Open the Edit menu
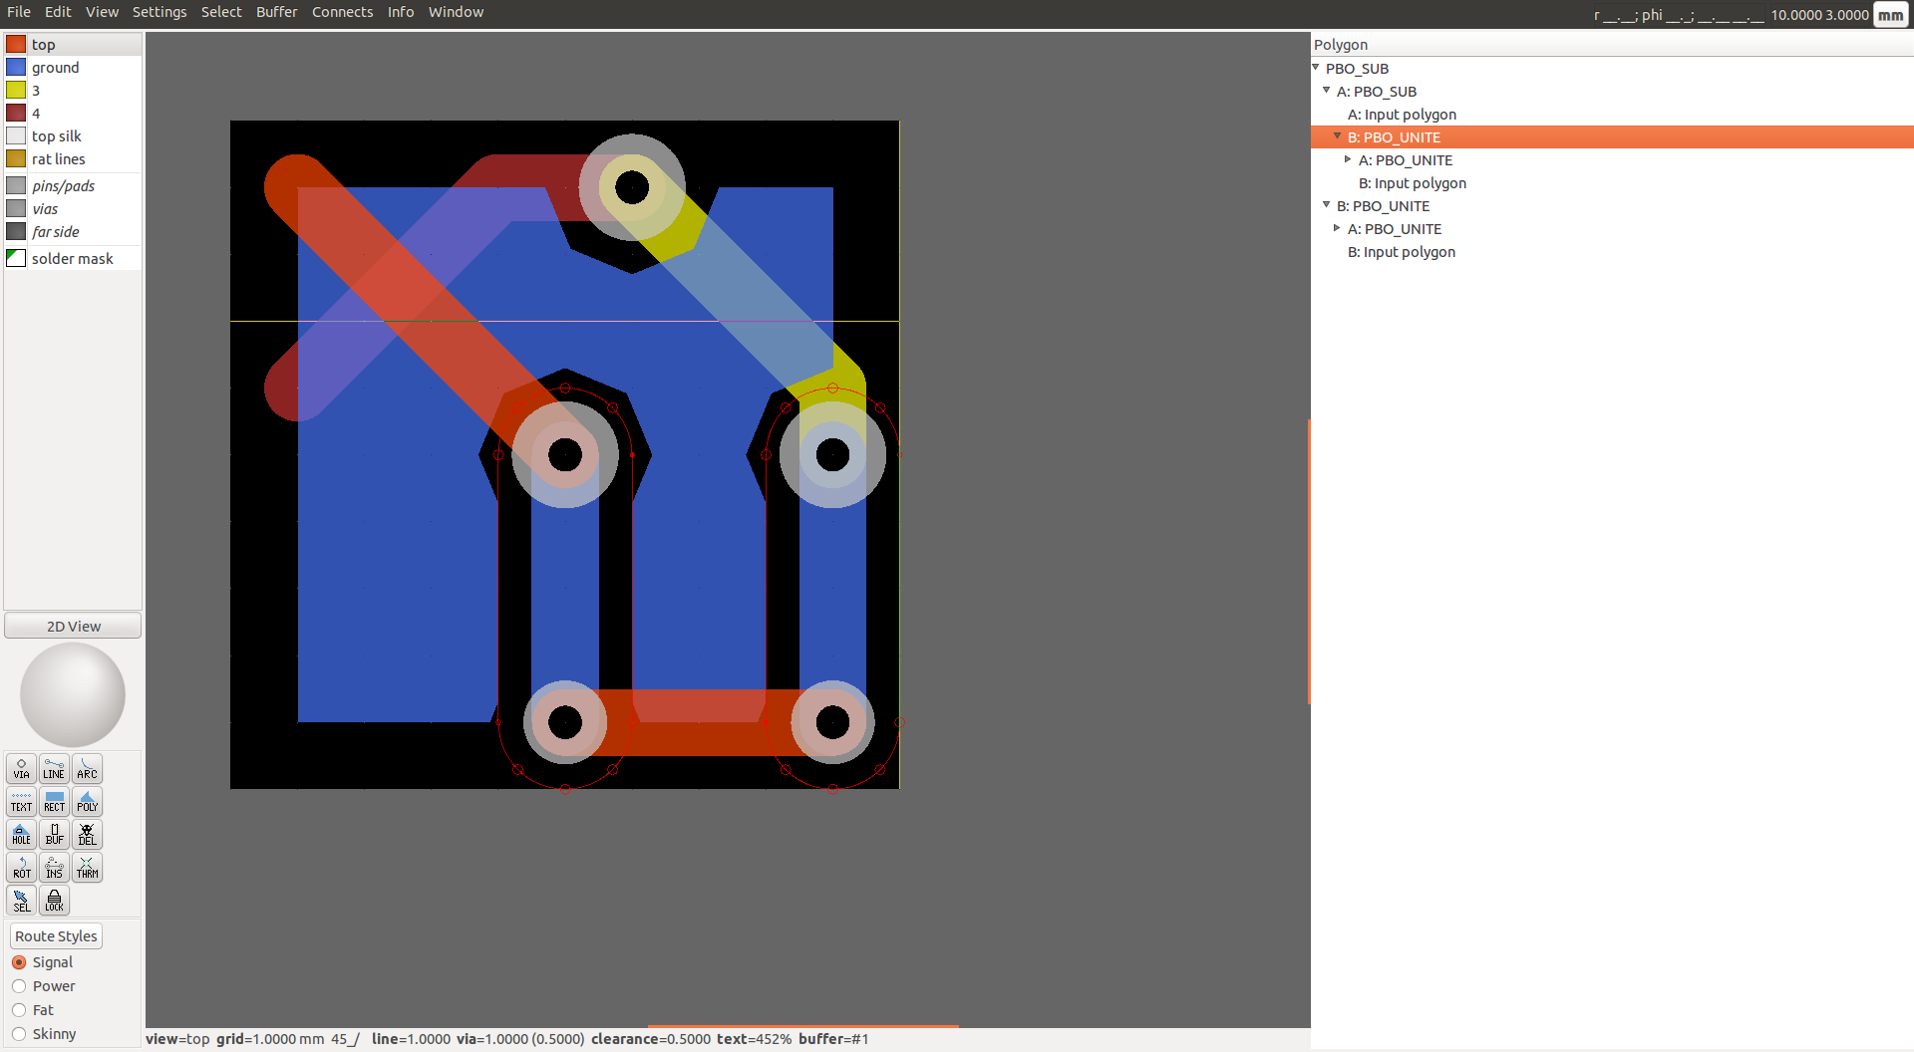The height and width of the screenshot is (1052, 1914). coord(58,12)
